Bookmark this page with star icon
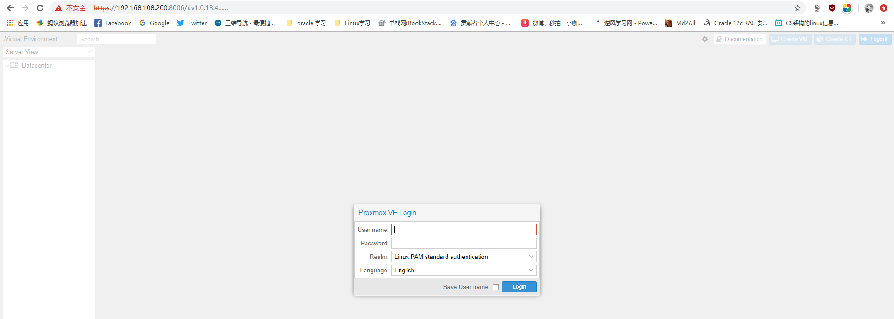This screenshot has height=319, width=894. 798,8
